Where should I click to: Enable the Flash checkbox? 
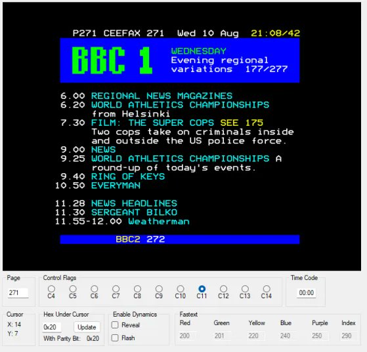(x=115, y=338)
